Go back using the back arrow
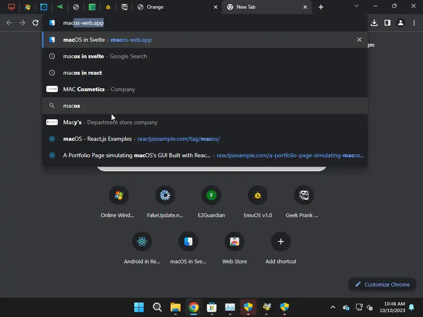This screenshot has width=423, height=317. [x=9, y=23]
